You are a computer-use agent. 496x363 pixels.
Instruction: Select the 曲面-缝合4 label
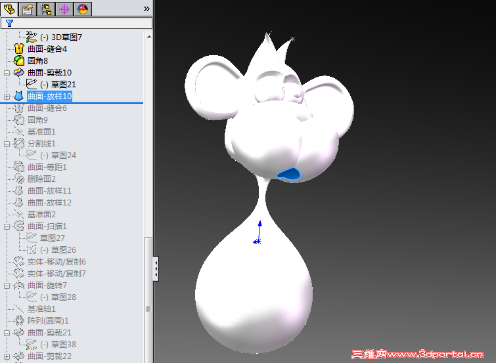click(x=47, y=49)
